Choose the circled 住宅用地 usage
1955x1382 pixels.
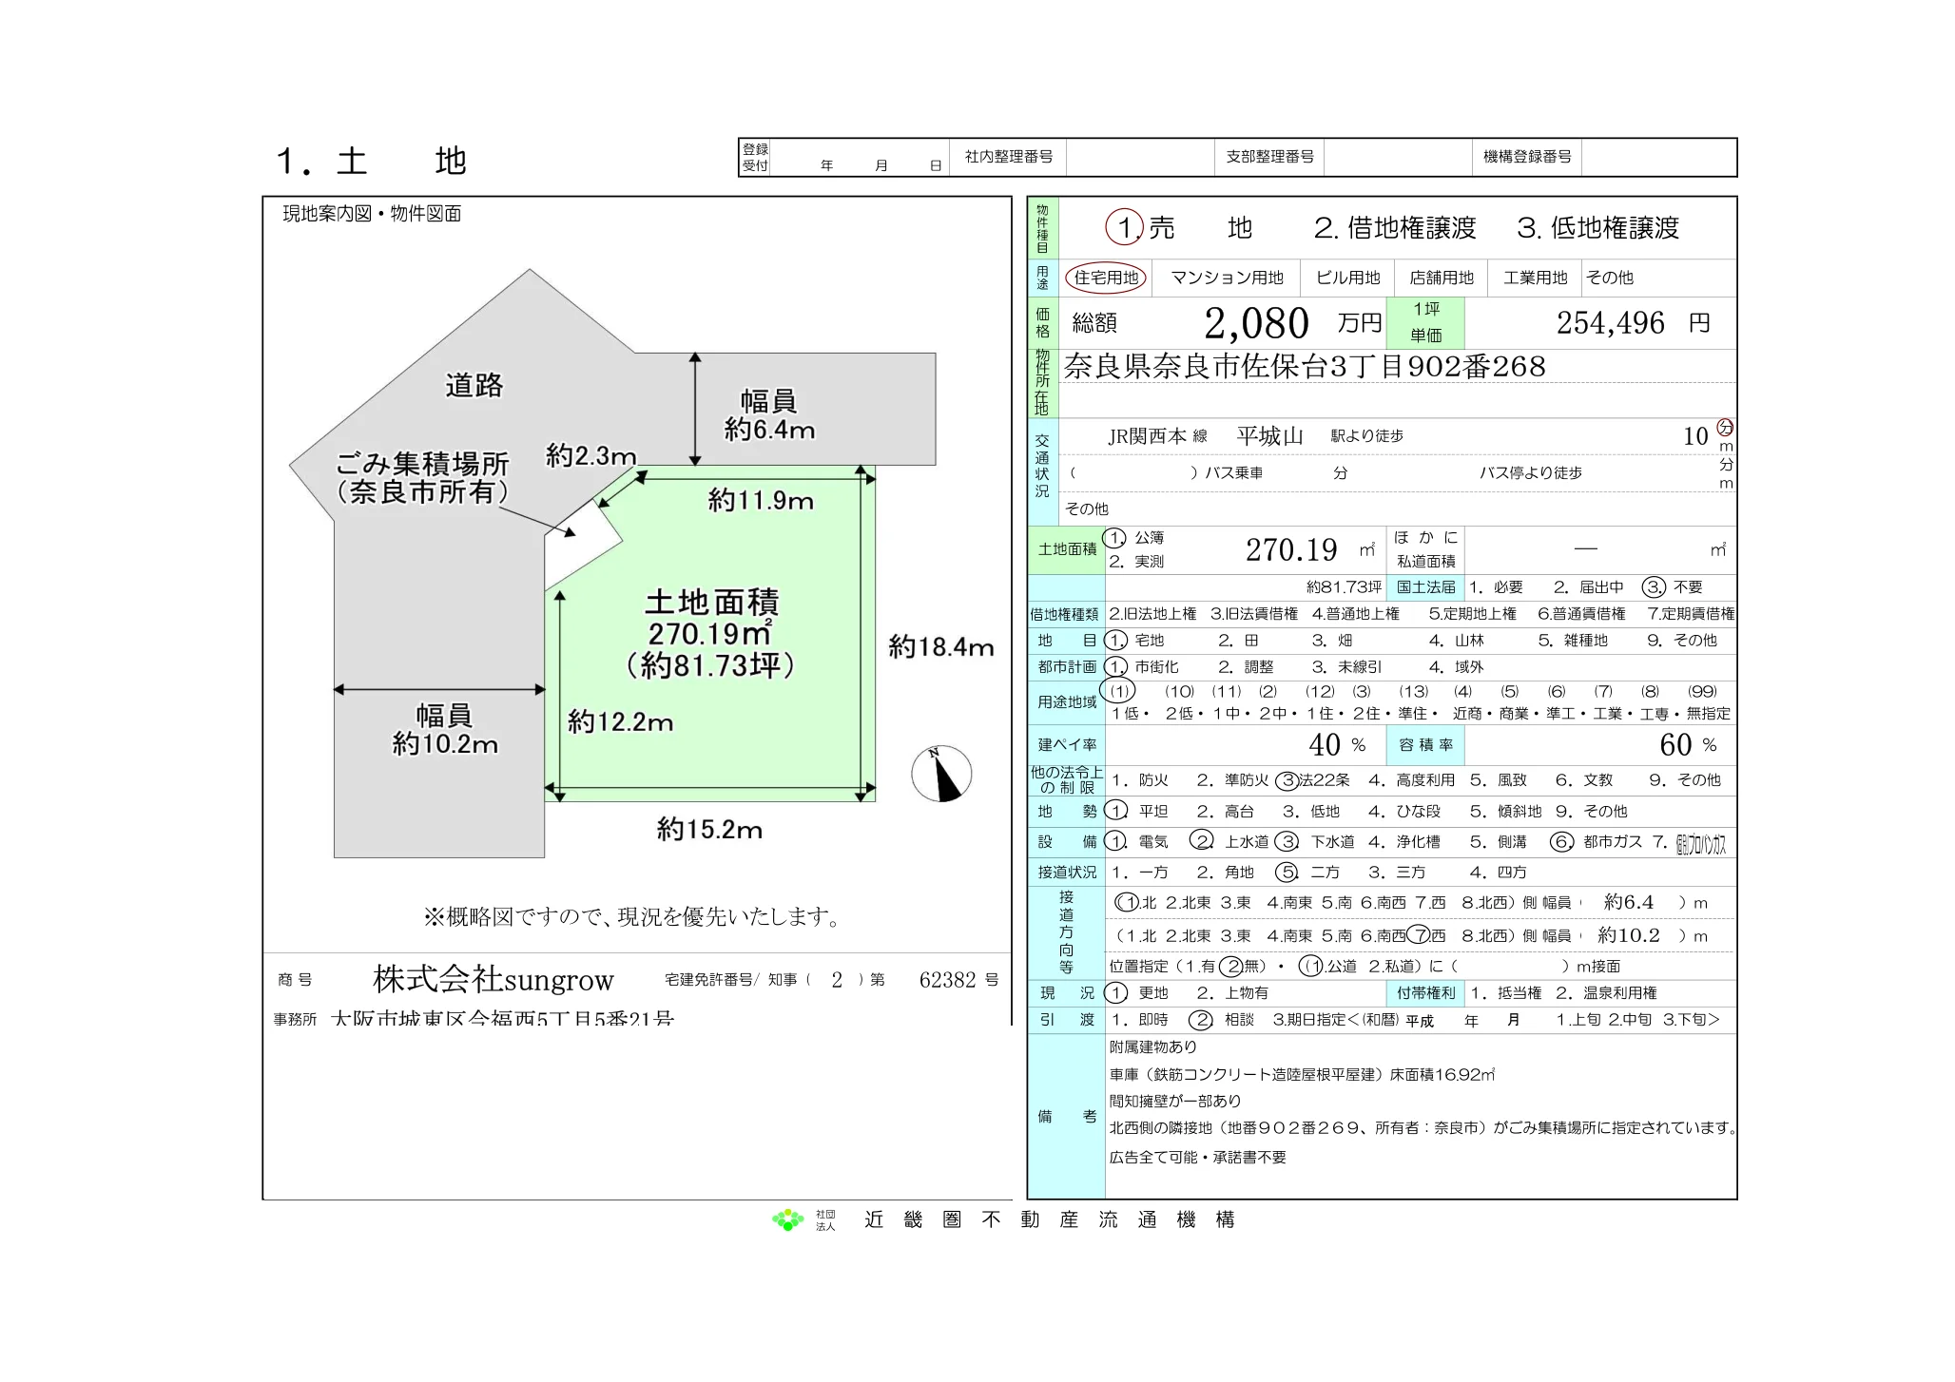tap(1106, 278)
